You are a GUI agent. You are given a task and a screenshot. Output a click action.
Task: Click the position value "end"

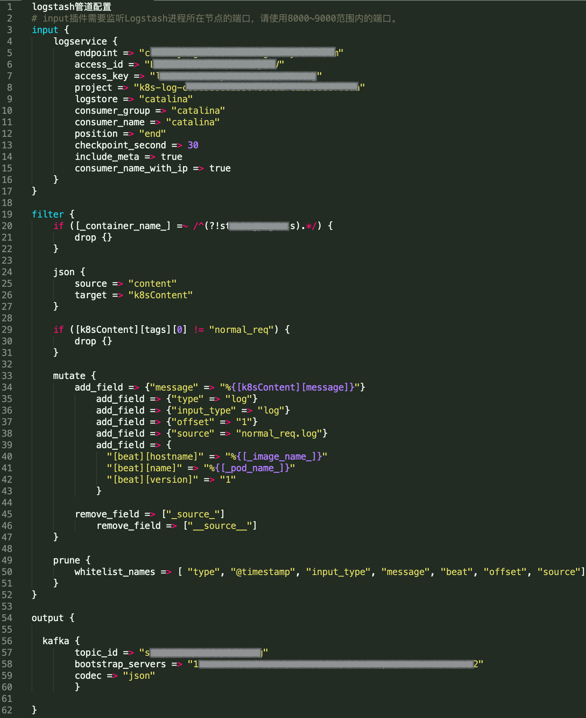pos(153,133)
